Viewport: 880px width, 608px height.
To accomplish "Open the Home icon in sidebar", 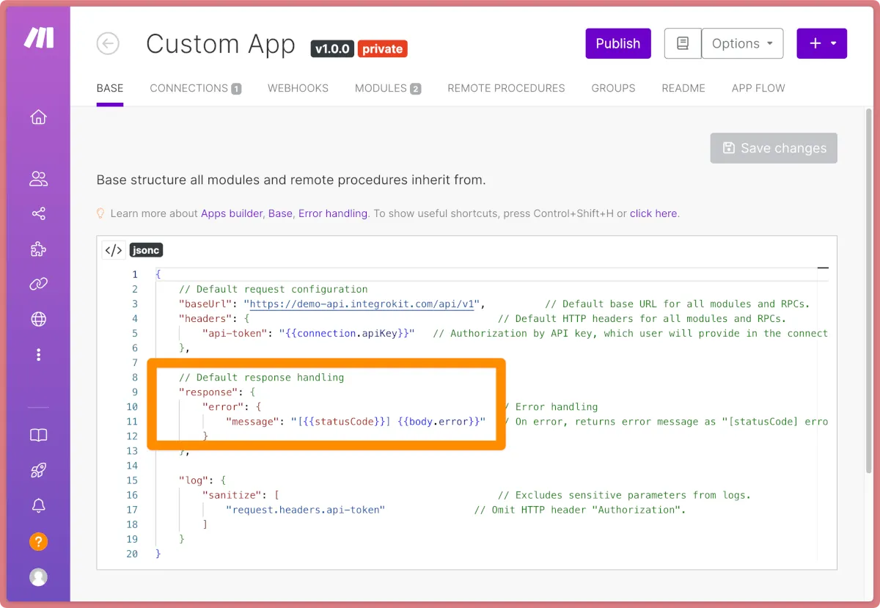I will (x=39, y=117).
